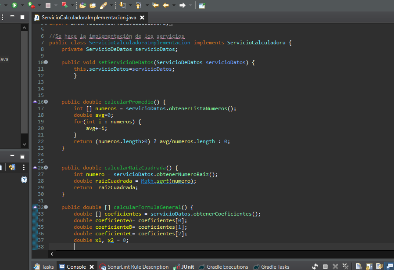Open the SonarLint Rule Description tab
Screen dimensions: 394x270
(138, 266)
